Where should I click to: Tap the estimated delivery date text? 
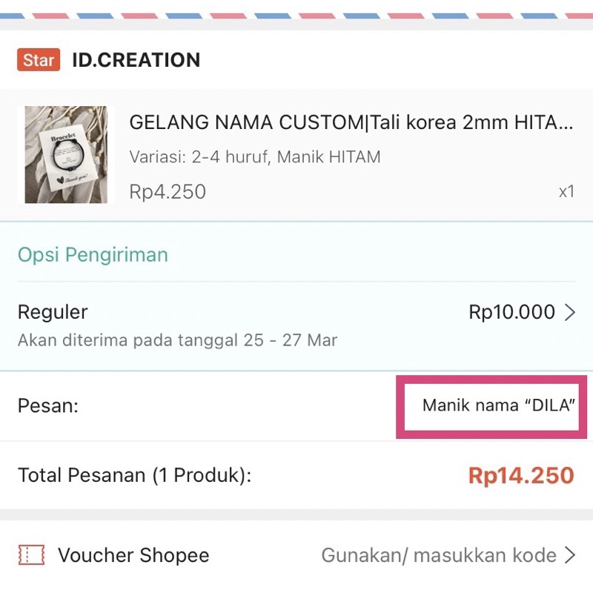tap(177, 341)
